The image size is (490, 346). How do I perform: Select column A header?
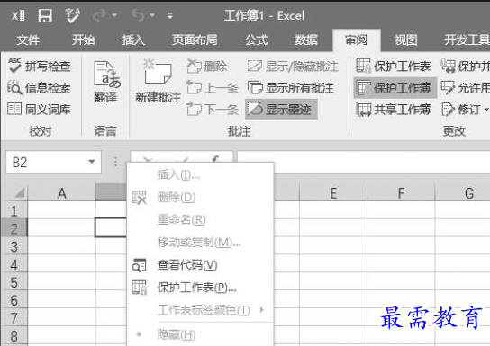pyautogui.click(x=61, y=193)
